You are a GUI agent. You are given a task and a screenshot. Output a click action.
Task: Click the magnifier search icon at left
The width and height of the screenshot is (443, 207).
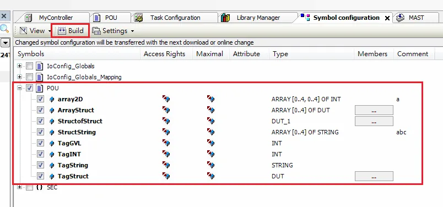pyautogui.click(x=4, y=29)
